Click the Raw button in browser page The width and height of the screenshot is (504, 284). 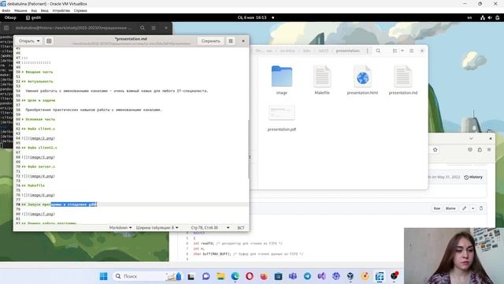tap(437, 208)
